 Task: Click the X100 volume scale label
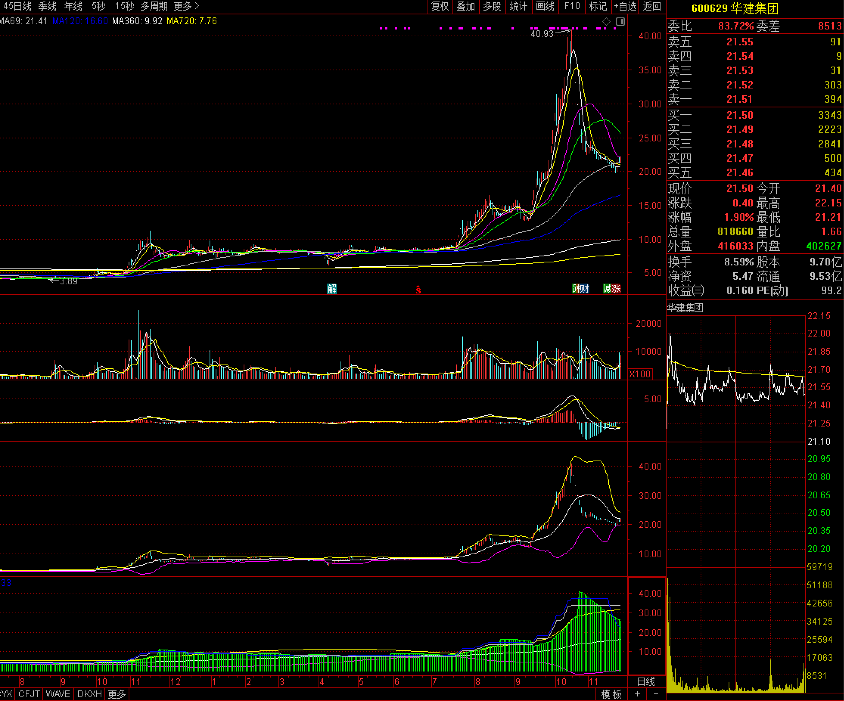click(x=639, y=374)
